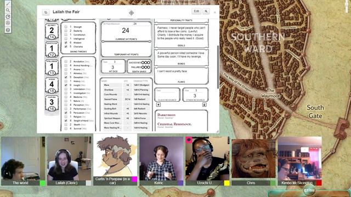The image size is (351, 197).
Task: Roll the Medicine skill check
Action: tap(78, 97)
